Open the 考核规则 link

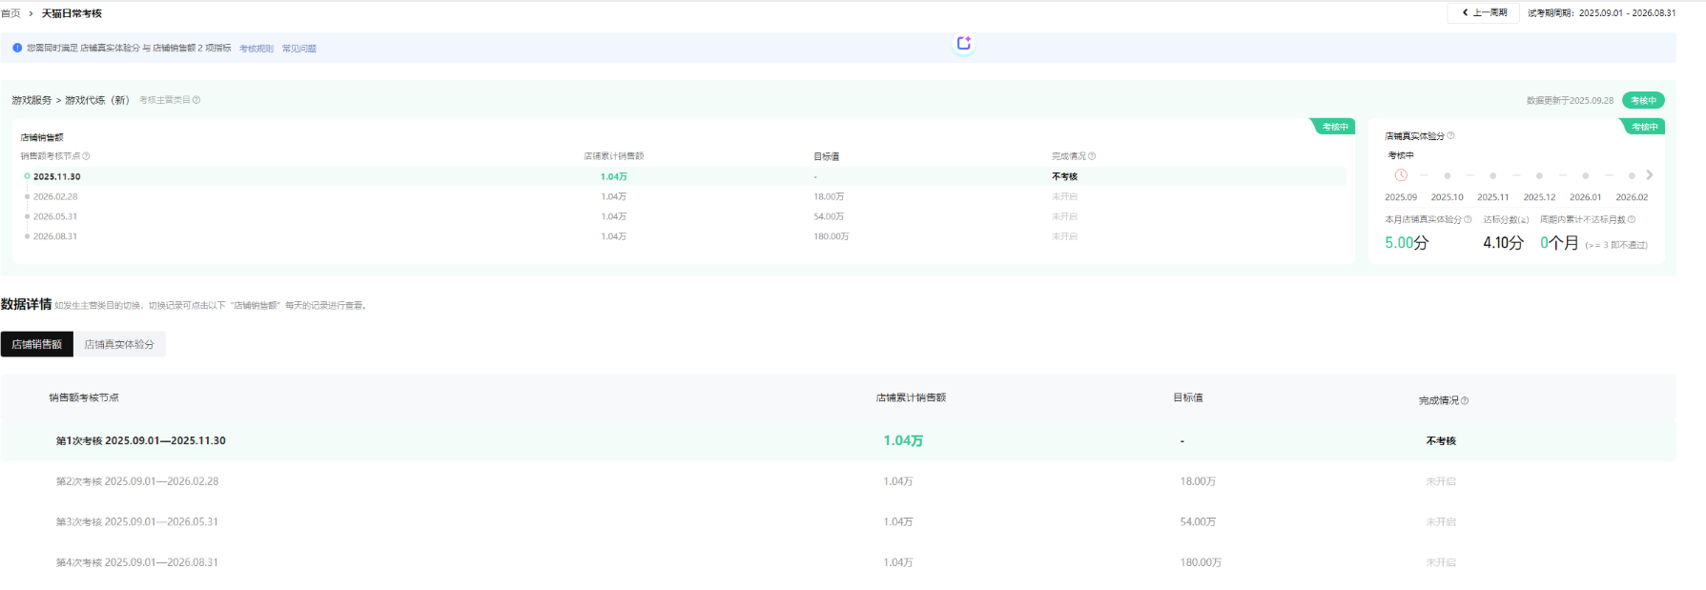click(256, 49)
